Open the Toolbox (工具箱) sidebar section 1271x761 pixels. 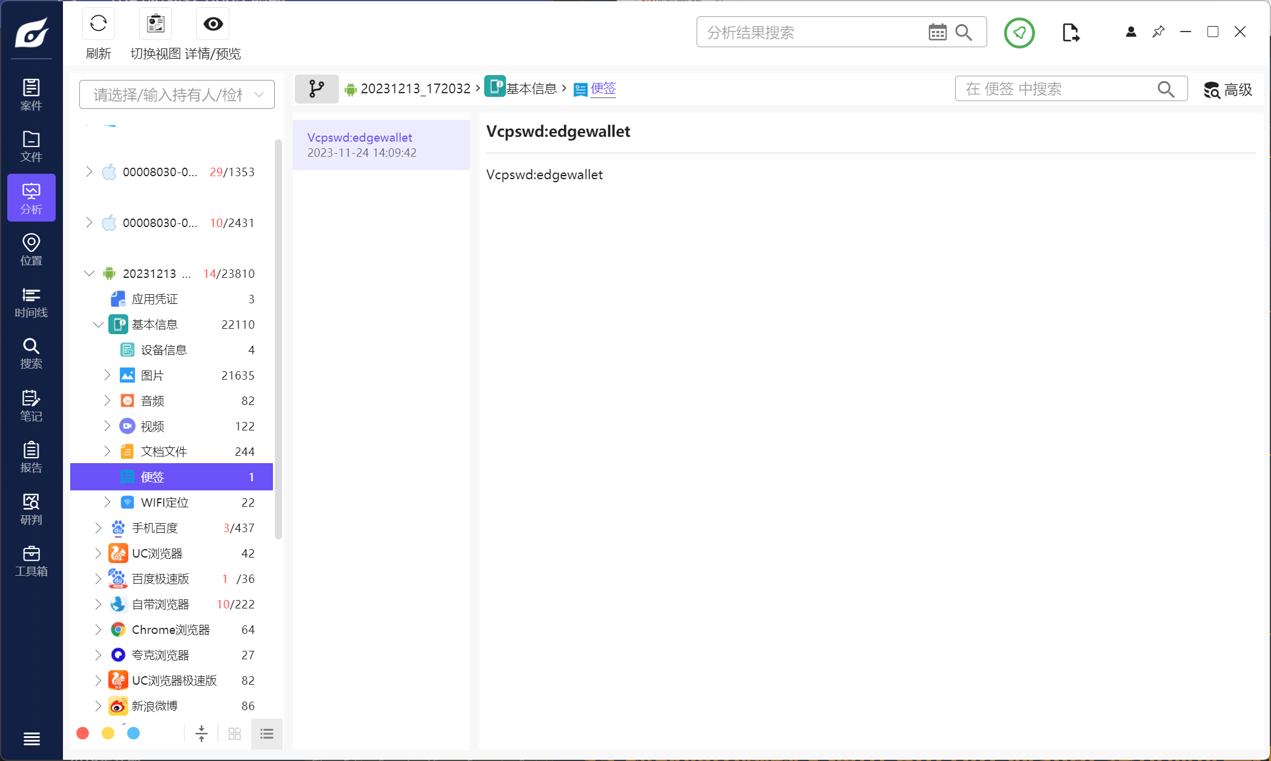[31, 561]
